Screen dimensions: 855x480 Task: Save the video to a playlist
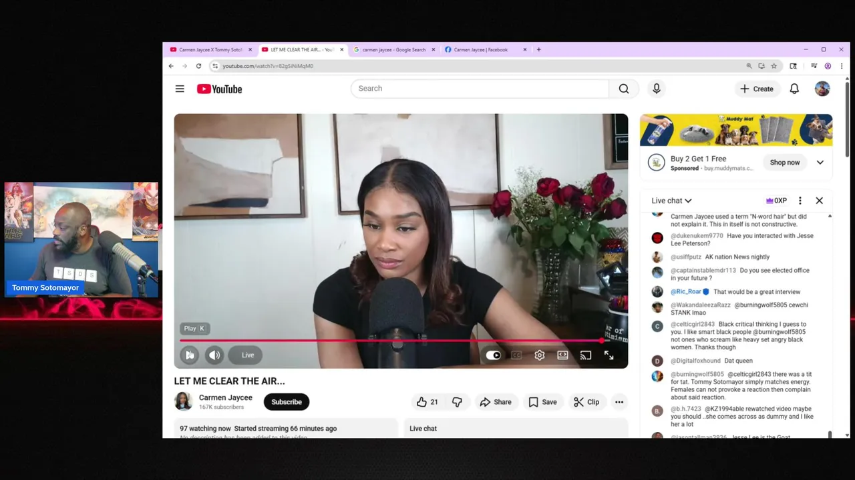pos(542,402)
